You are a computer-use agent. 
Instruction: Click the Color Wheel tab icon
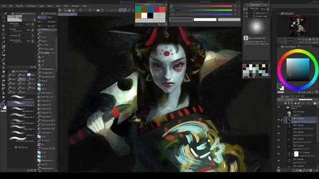click(283, 47)
